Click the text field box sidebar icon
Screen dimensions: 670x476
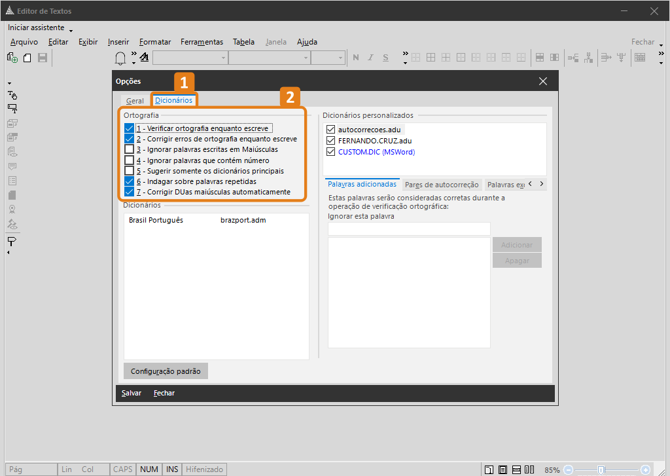12,109
